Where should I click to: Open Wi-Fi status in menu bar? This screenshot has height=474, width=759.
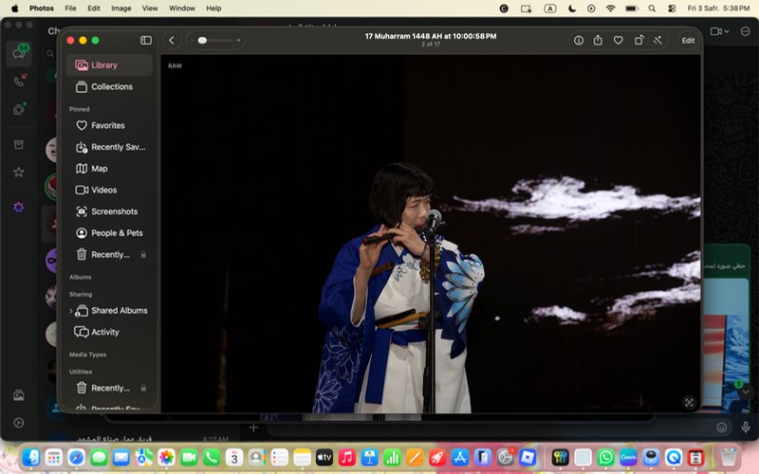[611, 9]
